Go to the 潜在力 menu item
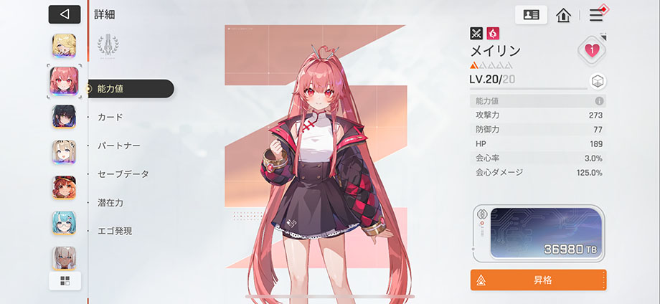This screenshot has height=304, width=660. pyautogui.click(x=110, y=203)
